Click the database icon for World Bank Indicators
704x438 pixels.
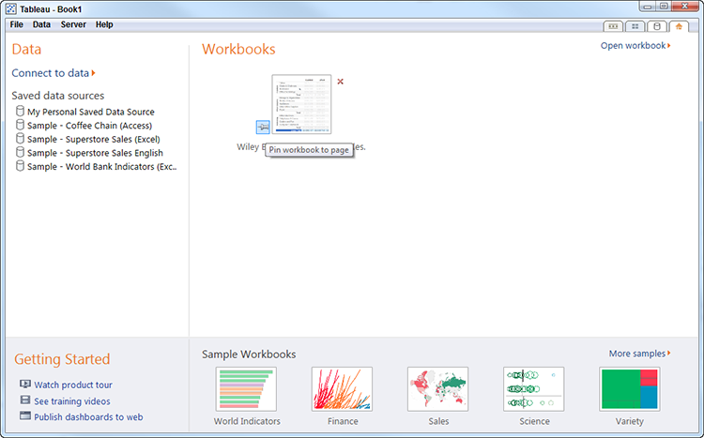(x=20, y=166)
